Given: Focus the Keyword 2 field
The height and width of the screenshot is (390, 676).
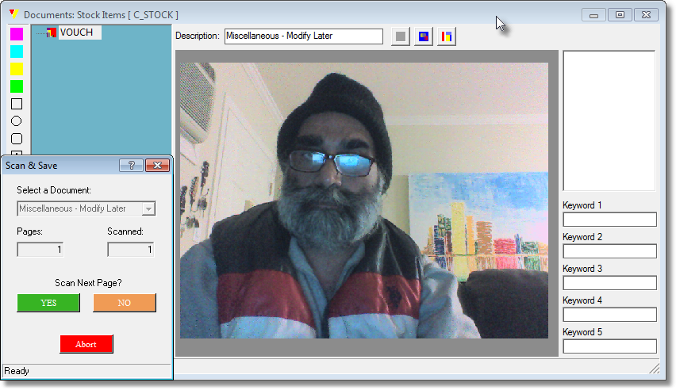Looking at the screenshot, I should [609, 251].
